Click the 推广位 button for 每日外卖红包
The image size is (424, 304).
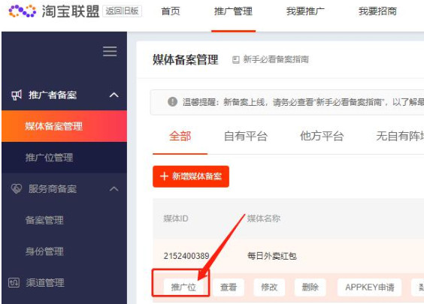click(183, 287)
